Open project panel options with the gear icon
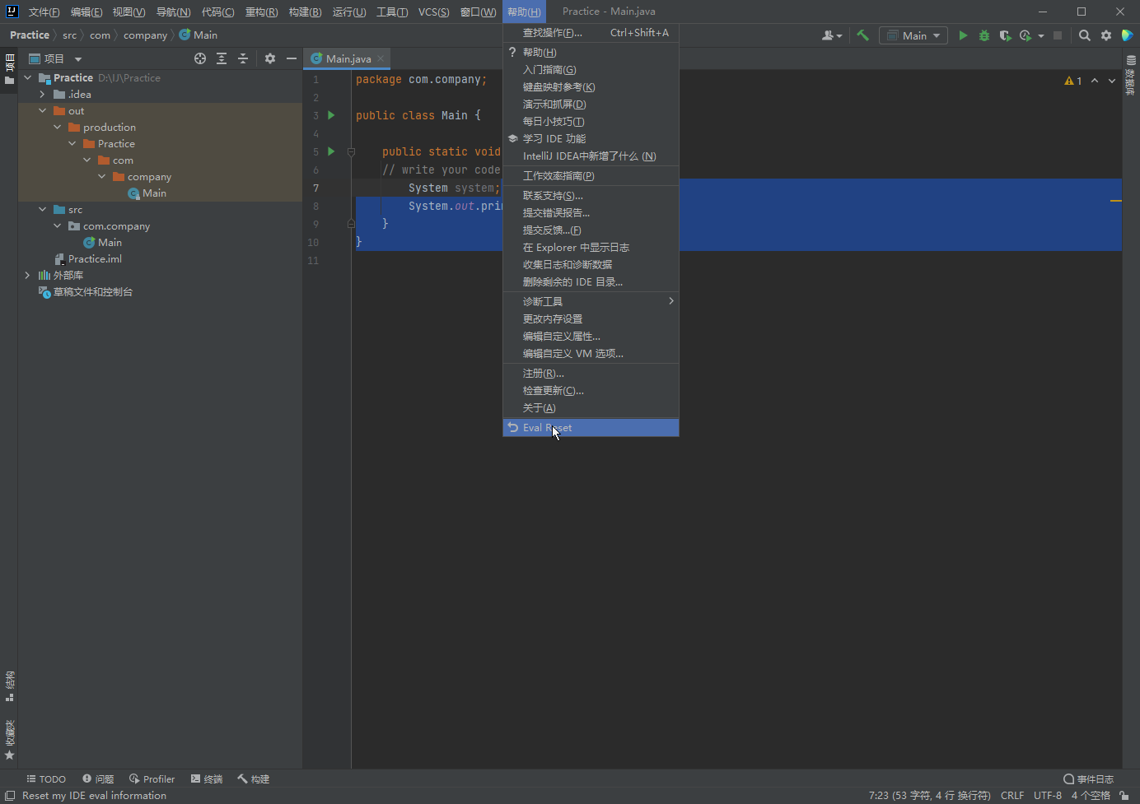 tap(270, 58)
